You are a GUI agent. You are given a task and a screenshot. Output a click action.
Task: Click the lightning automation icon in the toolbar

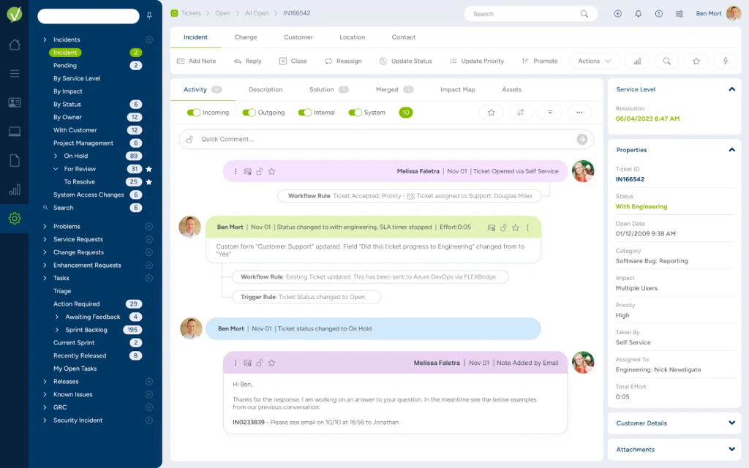pyautogui.click(x=726, y=61)
